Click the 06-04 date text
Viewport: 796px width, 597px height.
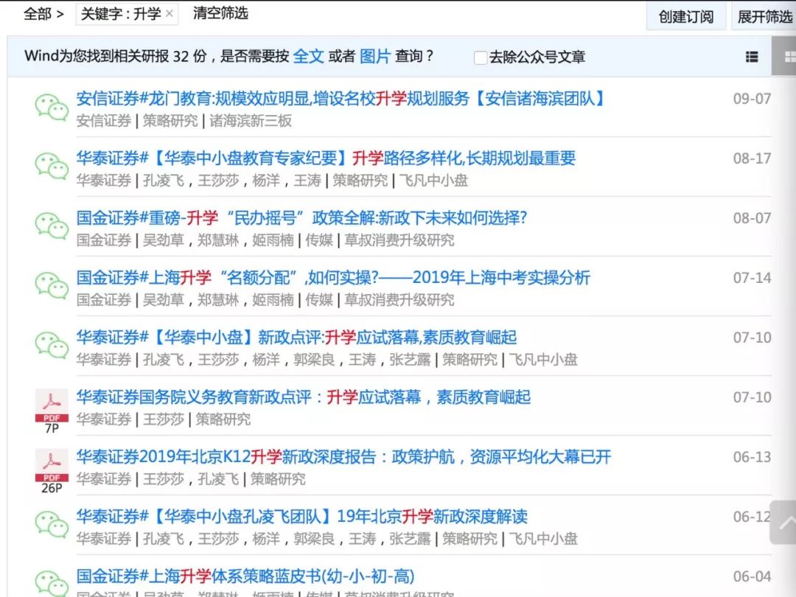coord(752,576)
